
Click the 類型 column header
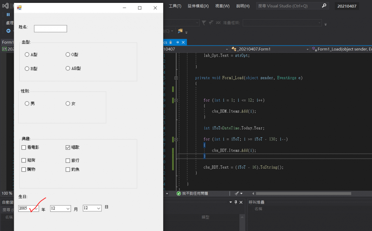(205, 217)
